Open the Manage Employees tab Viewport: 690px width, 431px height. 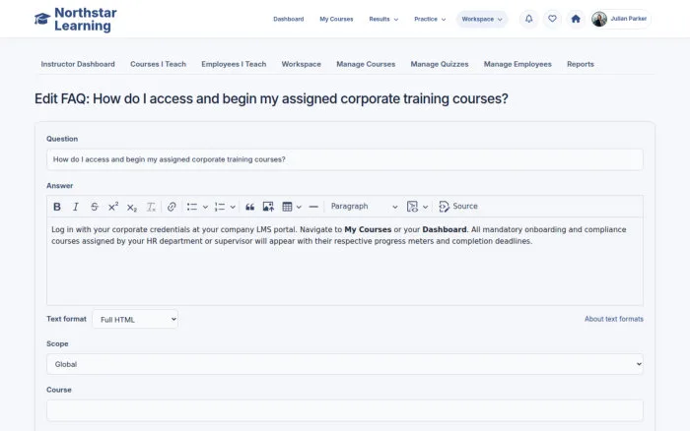coord(517,64)
